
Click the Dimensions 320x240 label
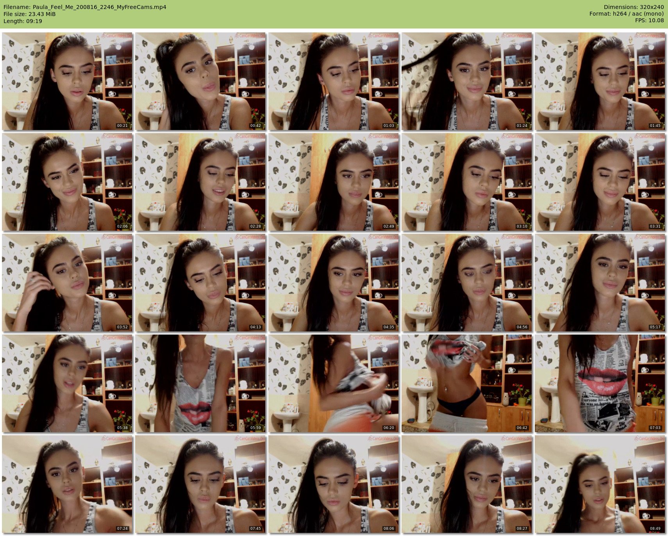(x=634, y=7)
